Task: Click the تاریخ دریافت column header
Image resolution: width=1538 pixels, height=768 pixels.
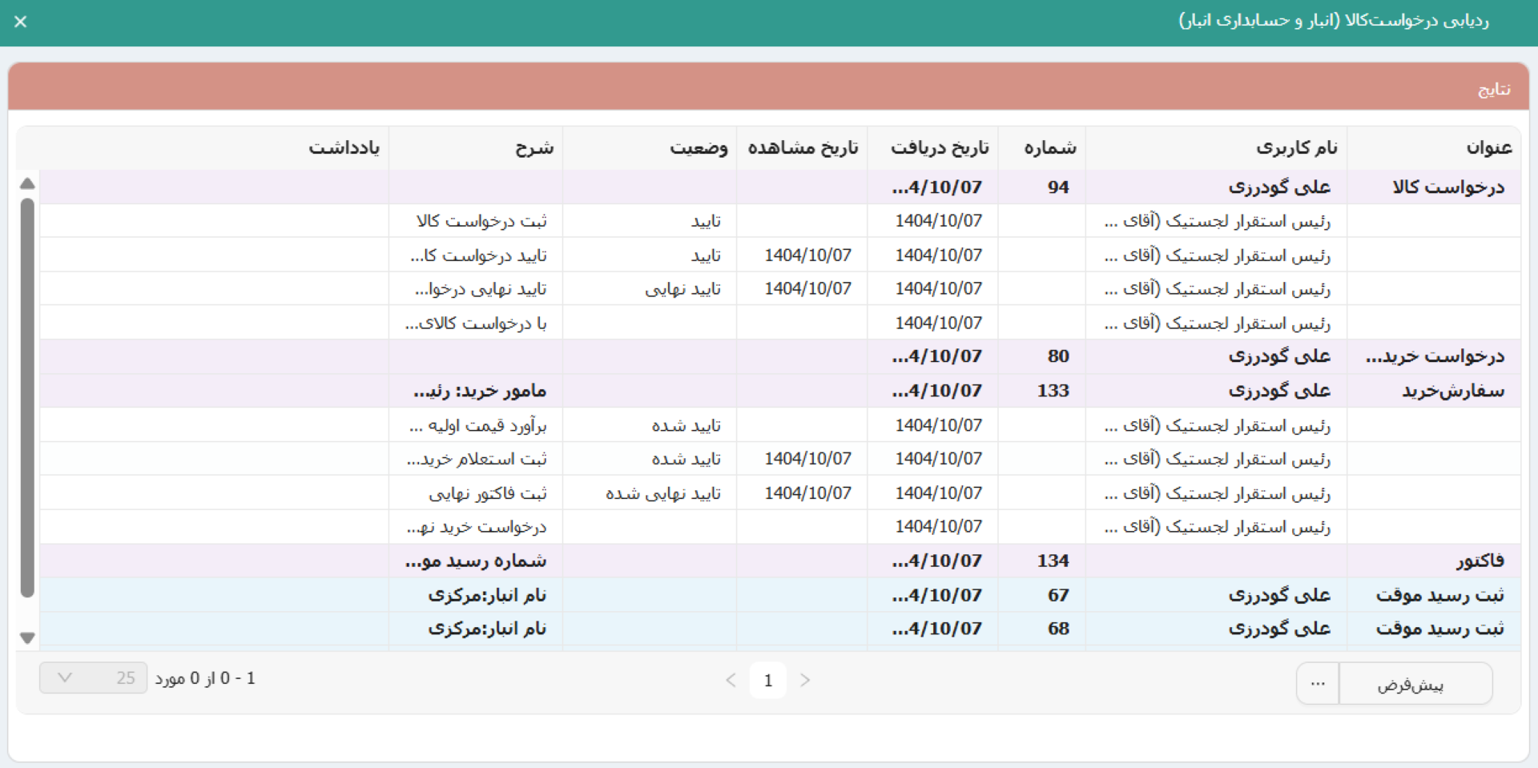Action: coord(939,147)
